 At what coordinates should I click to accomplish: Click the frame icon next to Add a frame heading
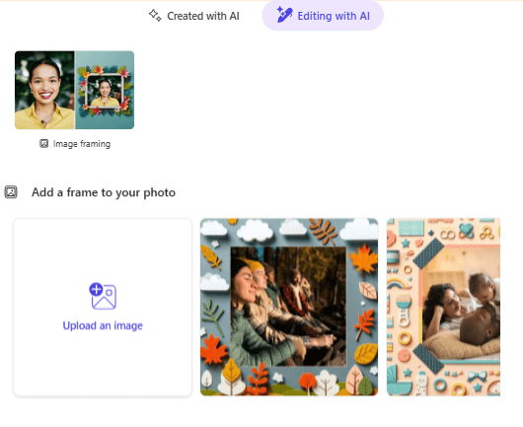coord(11,192)
